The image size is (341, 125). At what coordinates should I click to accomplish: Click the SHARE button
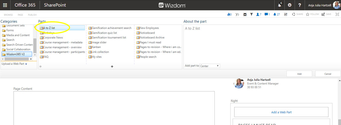(297, 14)
